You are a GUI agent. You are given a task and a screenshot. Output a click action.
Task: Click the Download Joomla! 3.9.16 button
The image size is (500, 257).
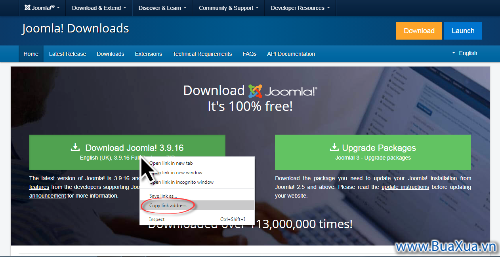click(x=127, y=152)
